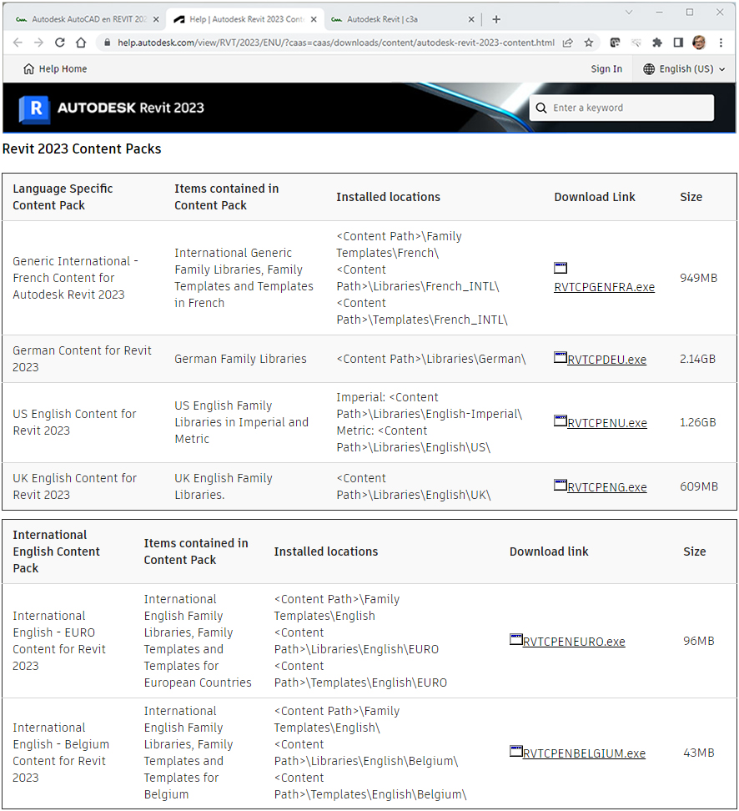Click the Revit R logo in banner
This screenshot has width=739, height=811.
35,108
